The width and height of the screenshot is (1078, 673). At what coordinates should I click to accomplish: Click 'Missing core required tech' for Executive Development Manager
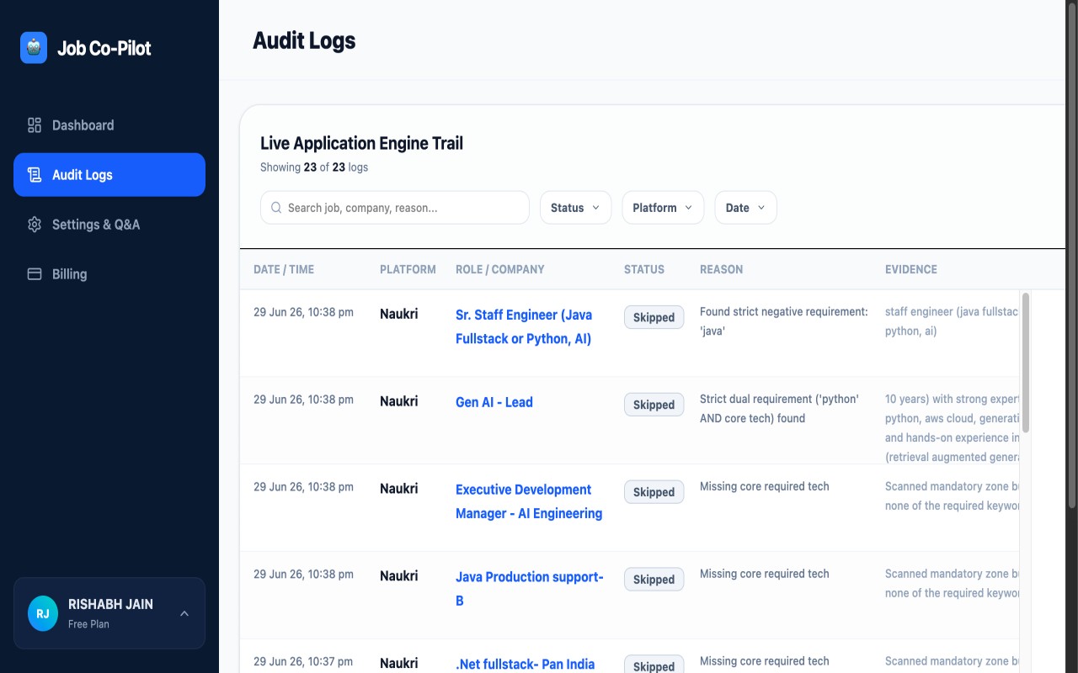pyautogui.click(x=765, y=486)
